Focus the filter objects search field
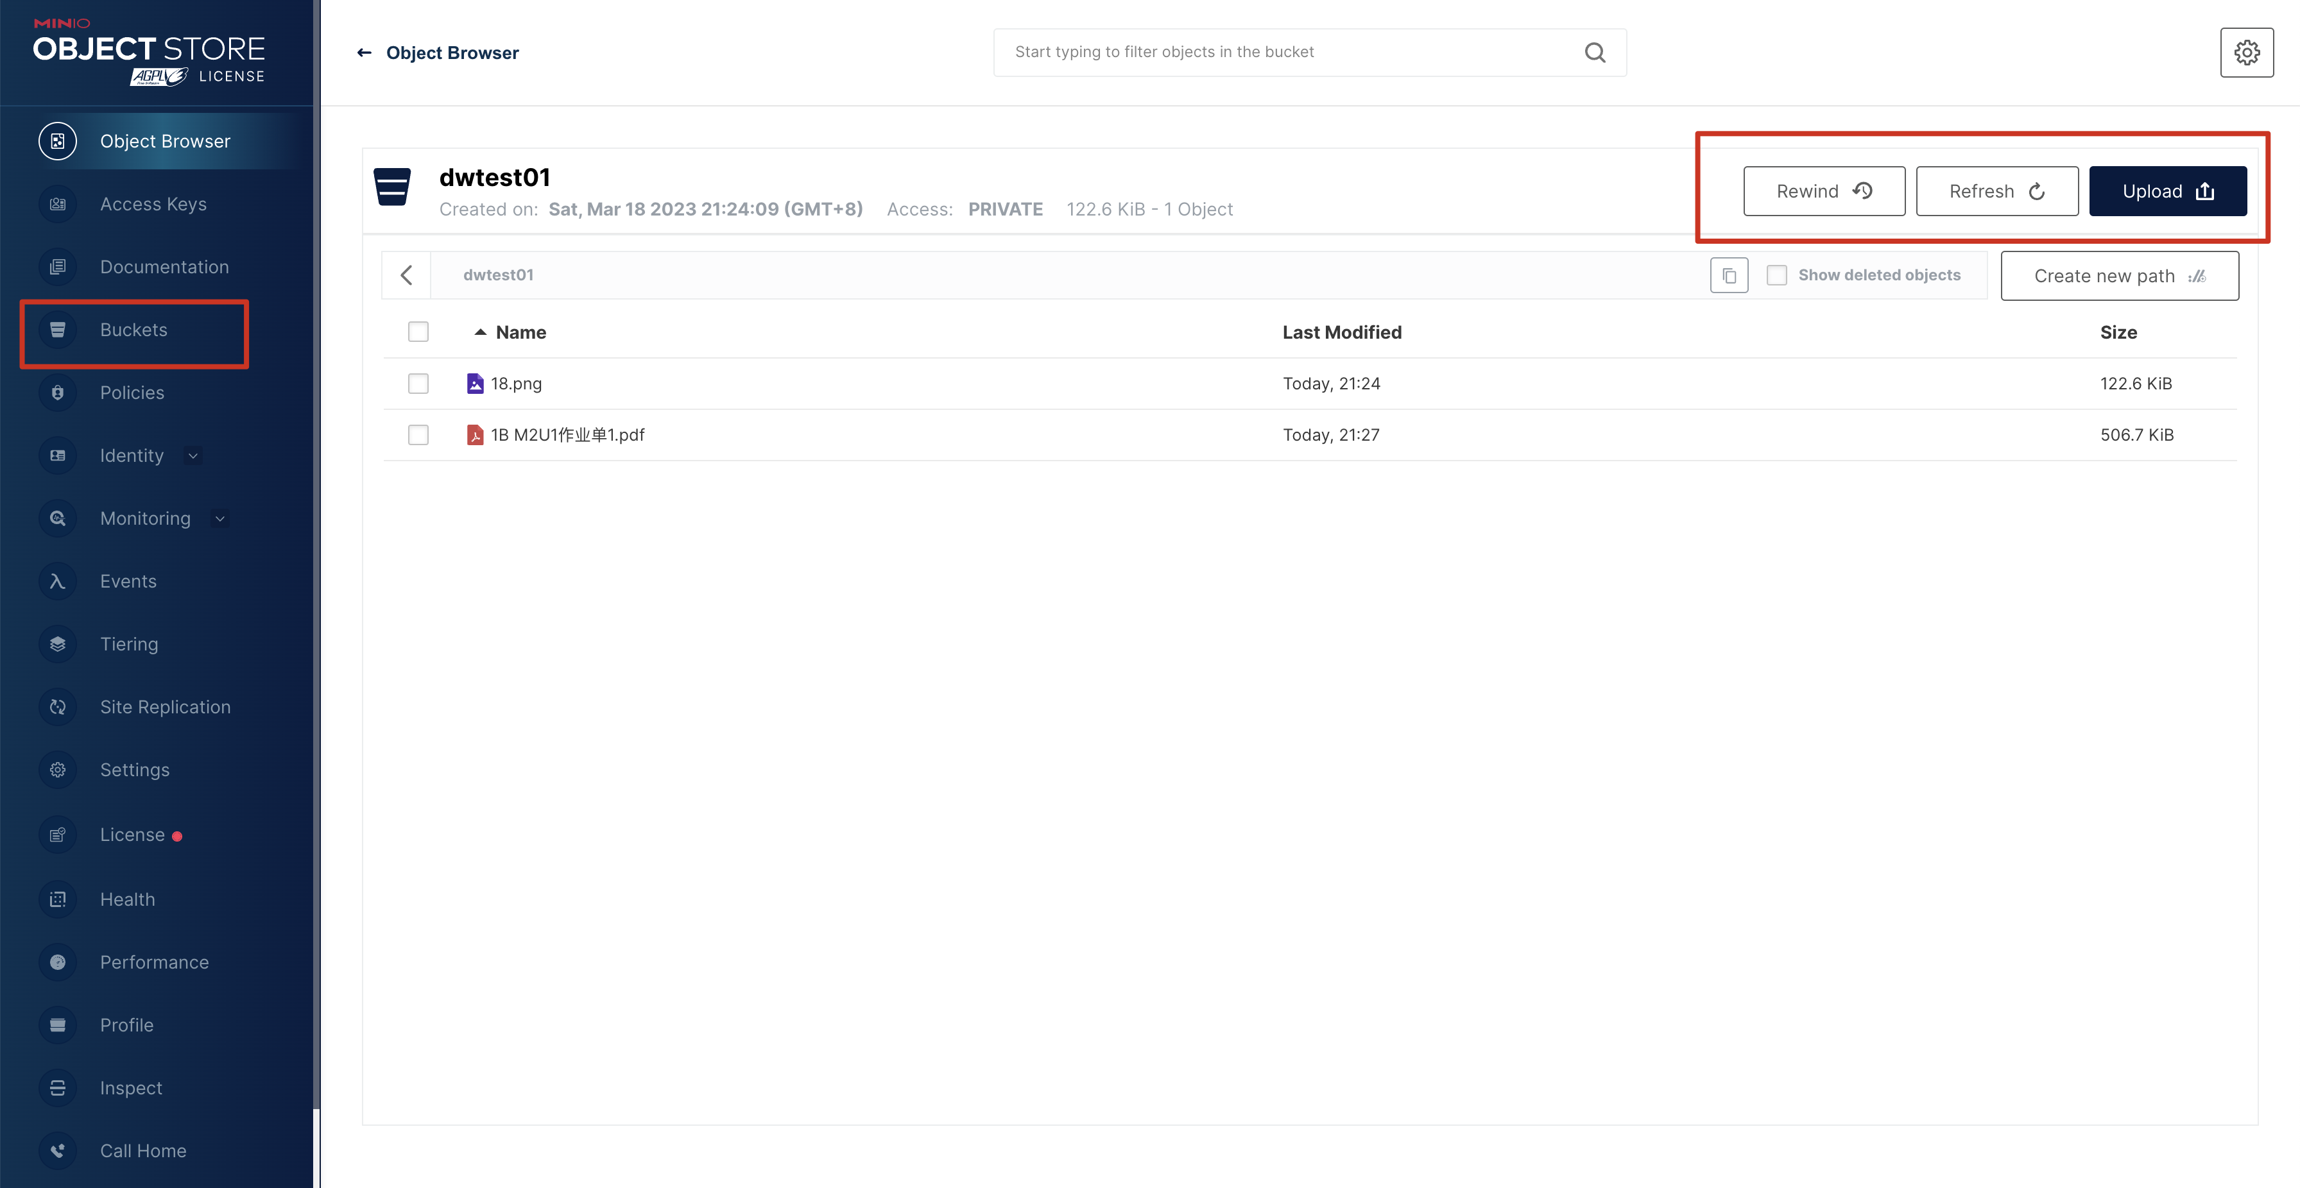Viewport: 2300px width, 1188px height. click(x=1285, y=53)
